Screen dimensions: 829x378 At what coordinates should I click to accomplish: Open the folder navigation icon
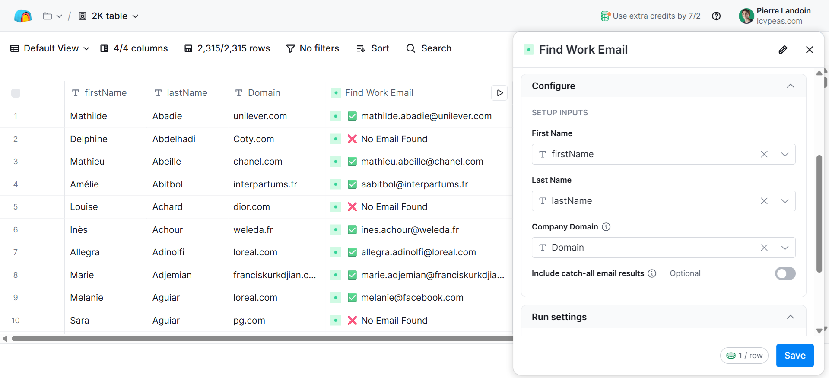(48, 16)
